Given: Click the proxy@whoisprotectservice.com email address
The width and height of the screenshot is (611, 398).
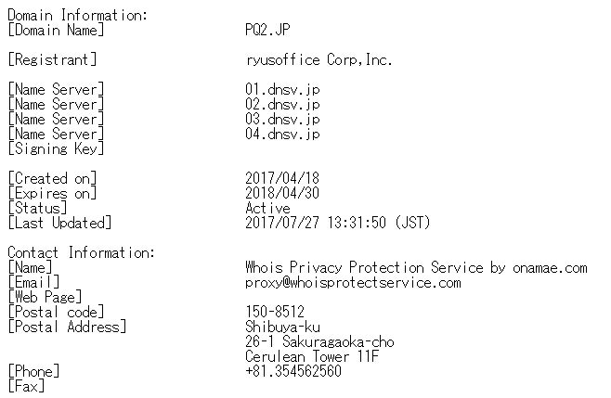Looking at the screenshot, I should point(353,283).
